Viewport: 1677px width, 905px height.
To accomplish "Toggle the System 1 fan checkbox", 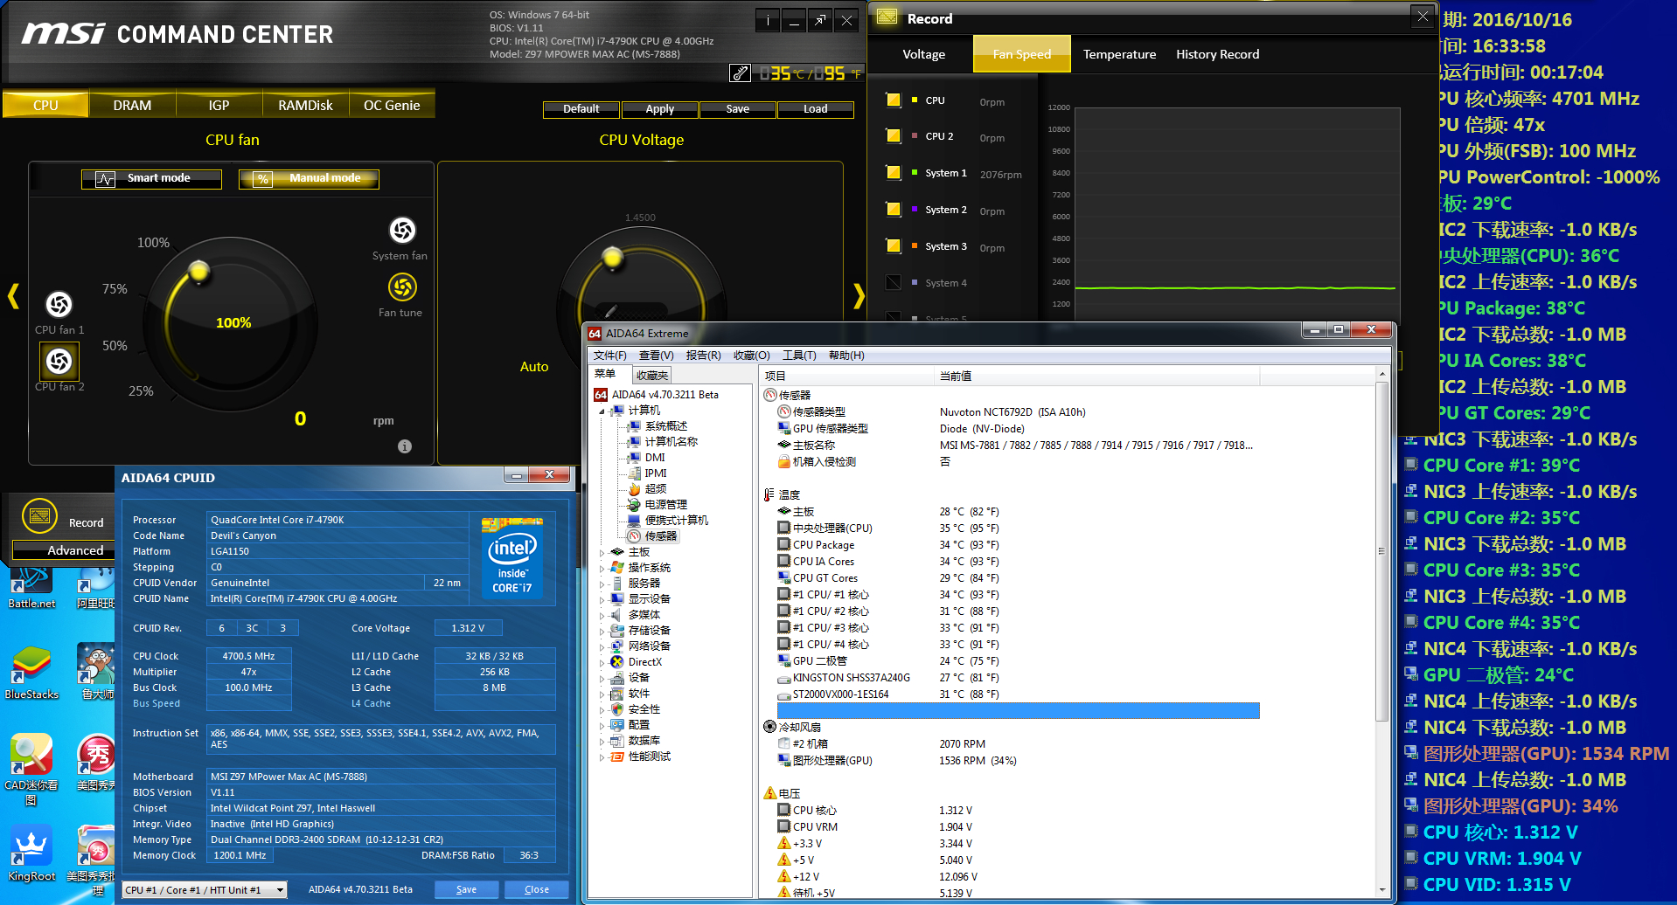I will pyautogui.click(x=893, y=173).
